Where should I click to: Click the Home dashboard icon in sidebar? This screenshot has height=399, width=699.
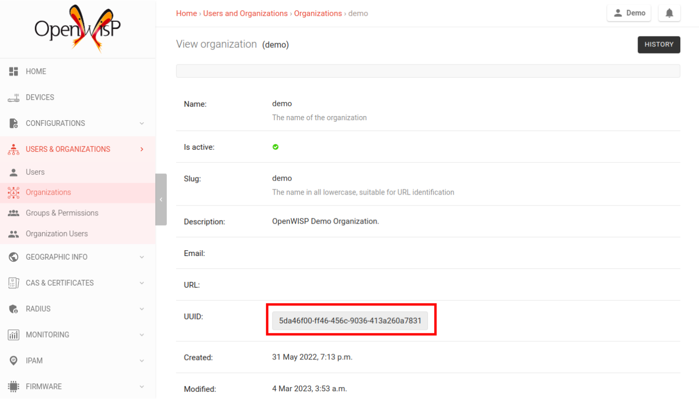click(x=14, y=71)
